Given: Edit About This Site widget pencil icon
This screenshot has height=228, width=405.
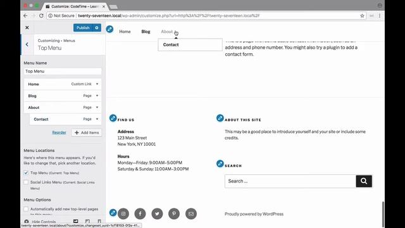Looking at the screenshot, I should 220,118.
